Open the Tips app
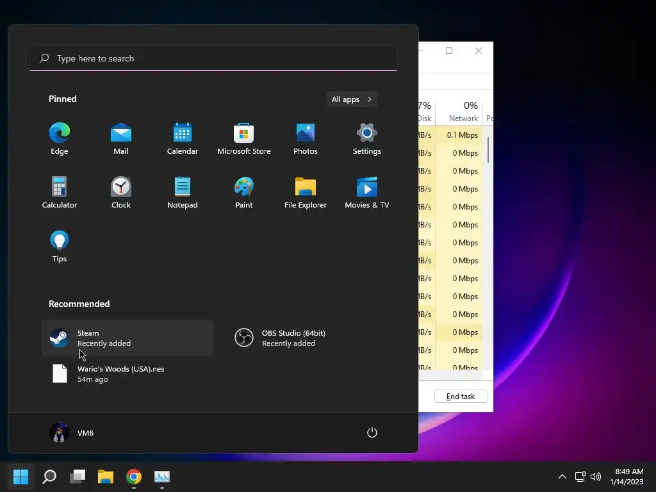Image resolution: width=656 pixels, height=492 pixels. point(60,247)
